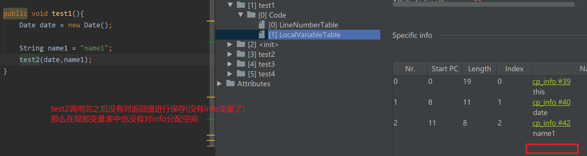Image resolution: width=587 pixels, height=156 pixels.
Task: Click the LocalVariableTable file icon
Action: (262, 34)
